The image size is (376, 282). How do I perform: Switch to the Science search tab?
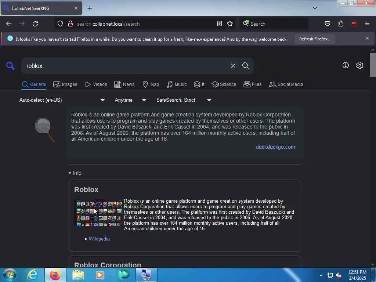[224, 84]
